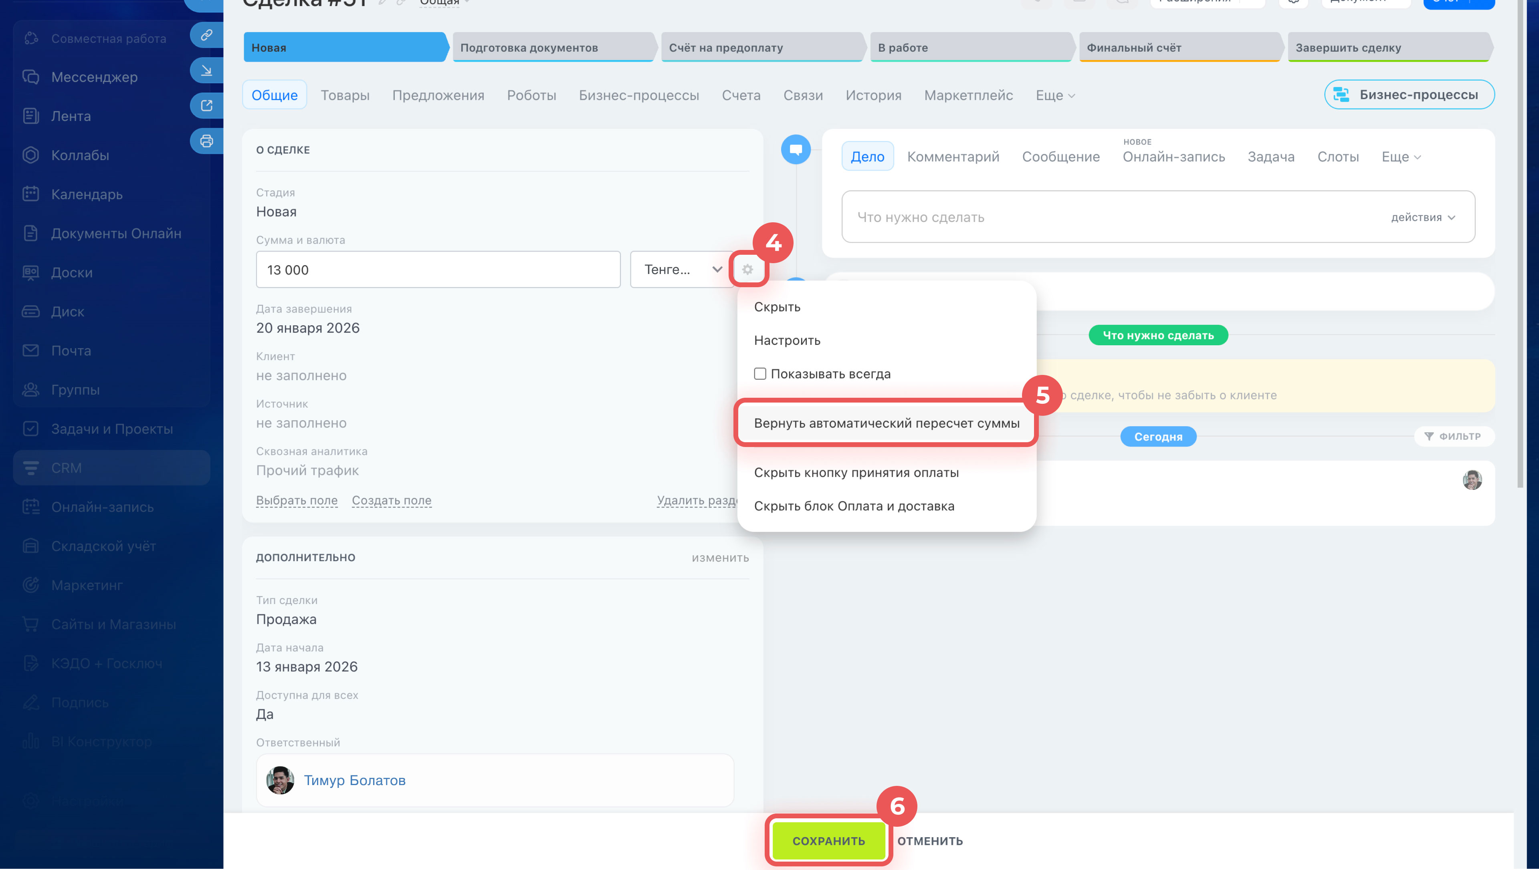
Task: Open the Тенге currency dropdown
Action: 682,270
